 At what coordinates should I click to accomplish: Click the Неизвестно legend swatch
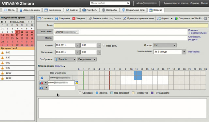point(133,93)
